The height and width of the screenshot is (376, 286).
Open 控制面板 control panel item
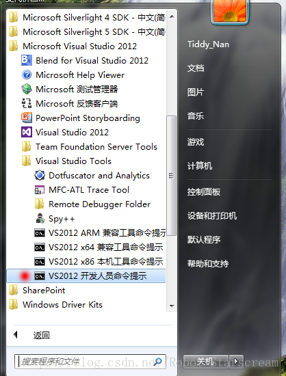pyautogui.click(x=204, y=192)
